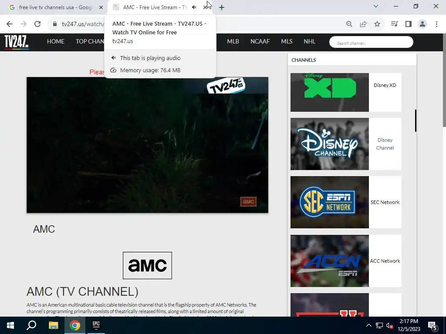
Task: Click the AMC (TV CHANNEL) heading
Action: pyautogui.click(x=82, y=292)
